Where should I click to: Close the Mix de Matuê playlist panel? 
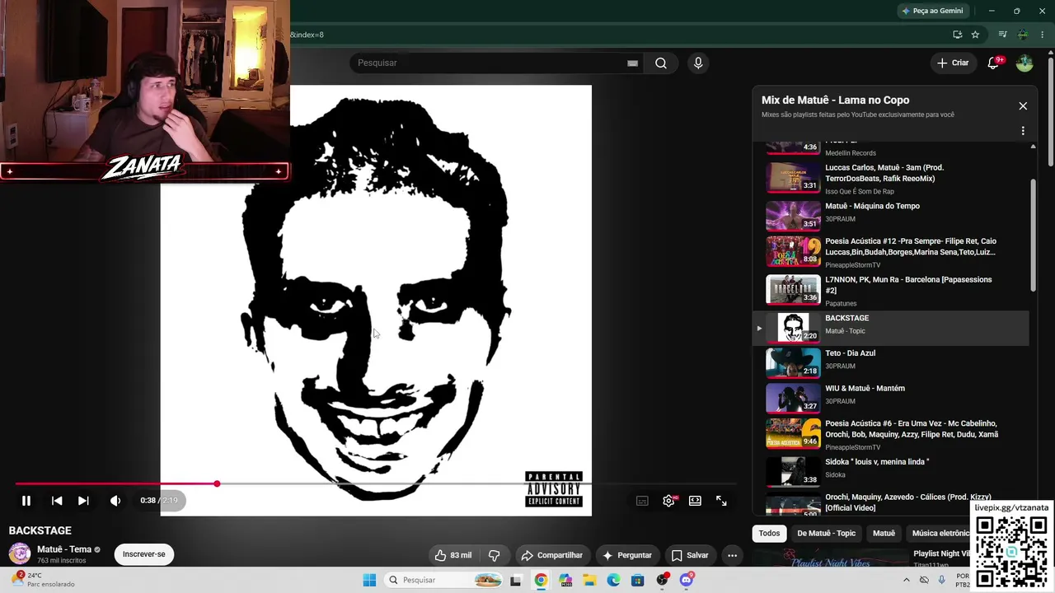(1023, 106)
